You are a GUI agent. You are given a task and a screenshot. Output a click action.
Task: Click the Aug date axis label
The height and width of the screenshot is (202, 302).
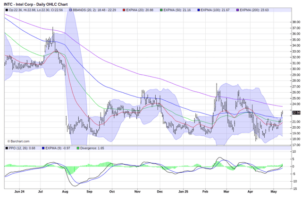click(x=65, y=192)
